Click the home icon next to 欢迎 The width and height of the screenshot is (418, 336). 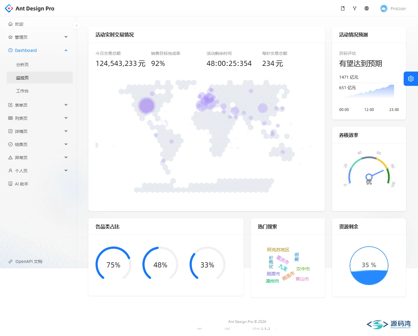(10, 24)
